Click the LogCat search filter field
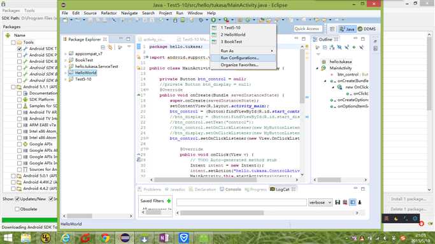This screenshot has width=435, height=244. pos(241,203)
